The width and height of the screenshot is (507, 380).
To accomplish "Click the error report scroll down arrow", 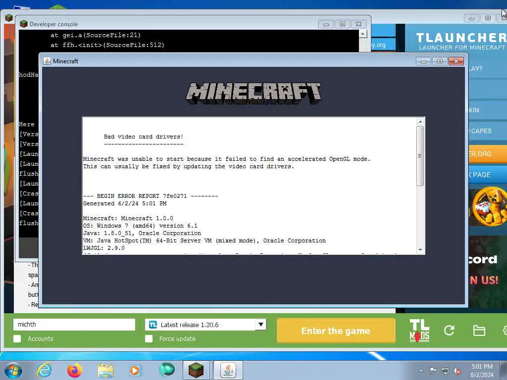I will 420,249.
